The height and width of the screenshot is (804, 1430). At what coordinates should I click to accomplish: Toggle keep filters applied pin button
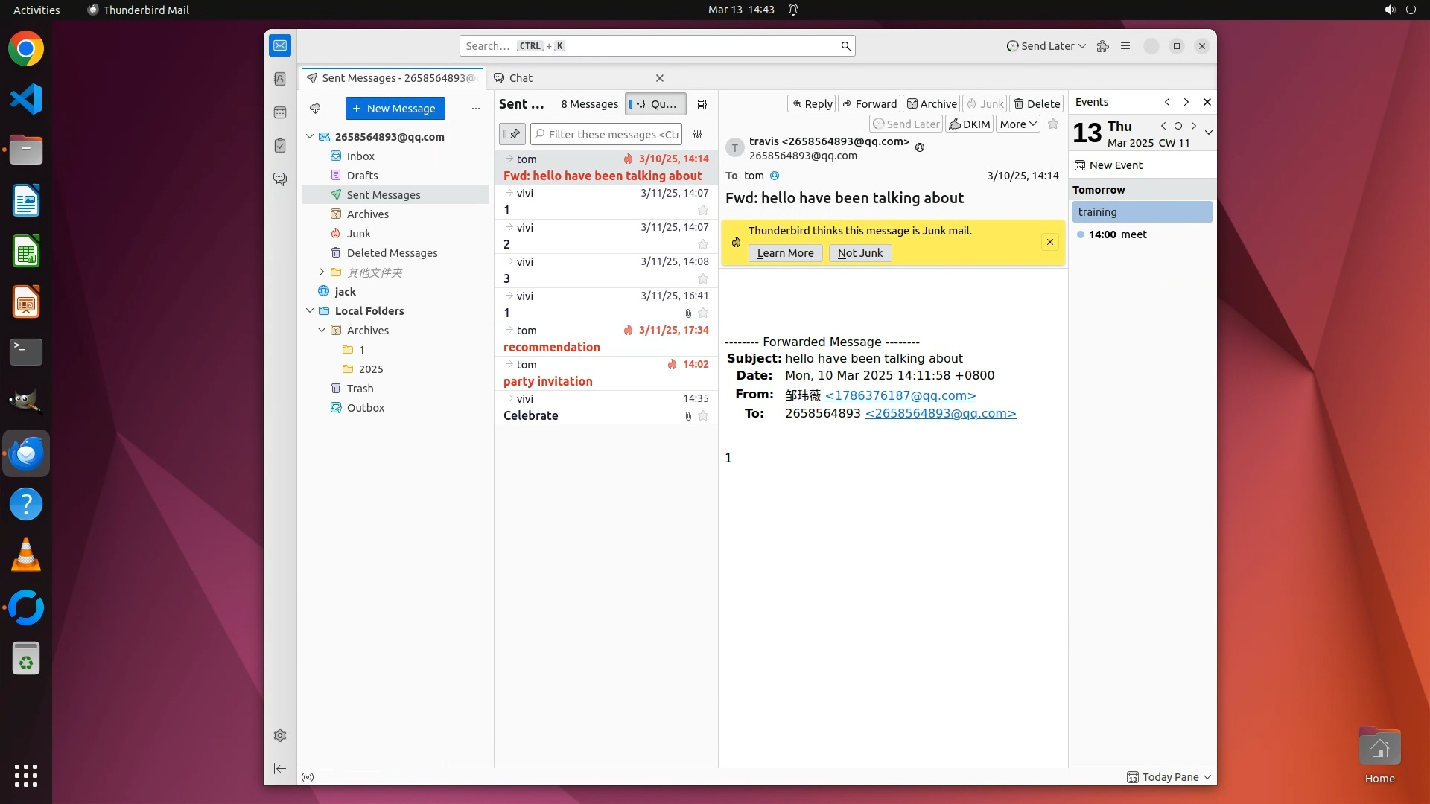[513, 134]
